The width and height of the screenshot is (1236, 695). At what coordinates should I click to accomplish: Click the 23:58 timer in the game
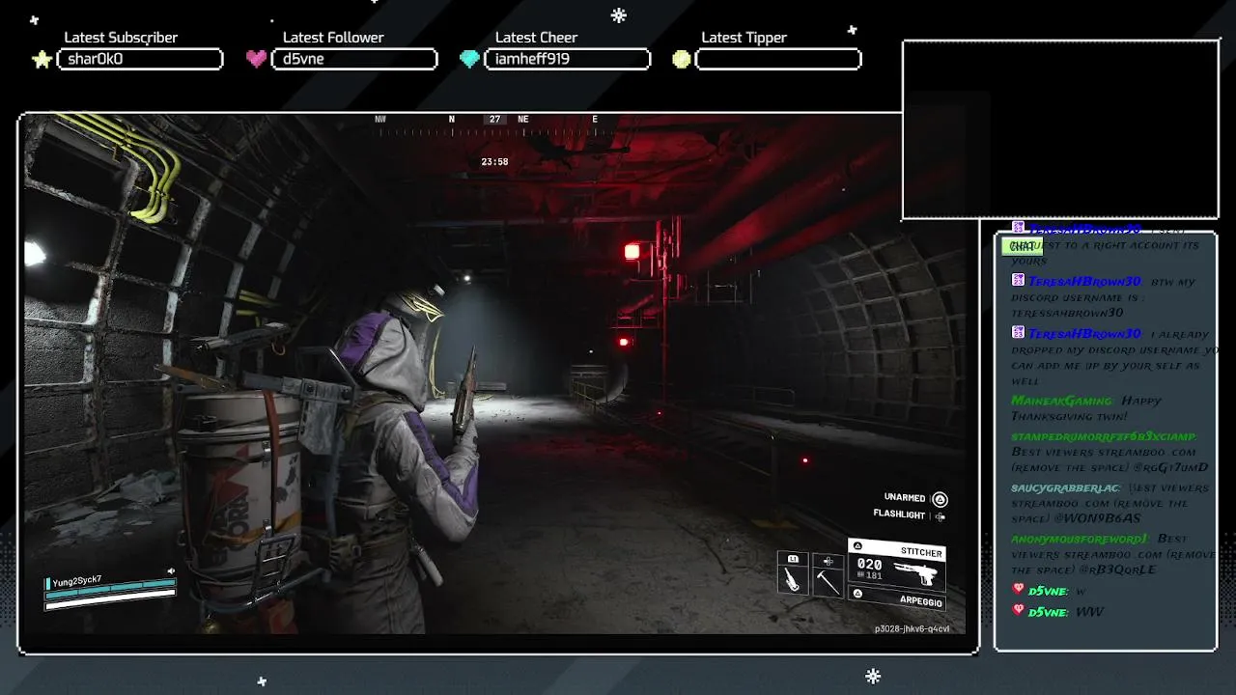(x=494, y=162)
